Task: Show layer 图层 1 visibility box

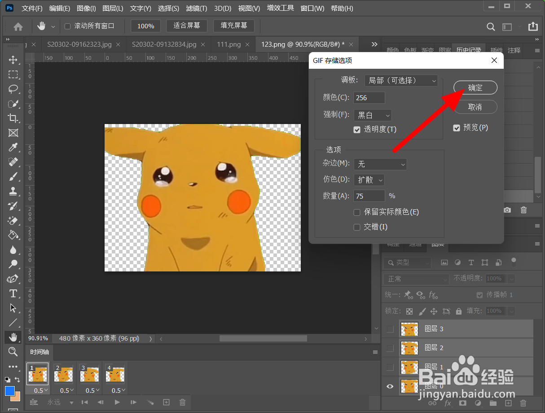Action: pos(390,367)
